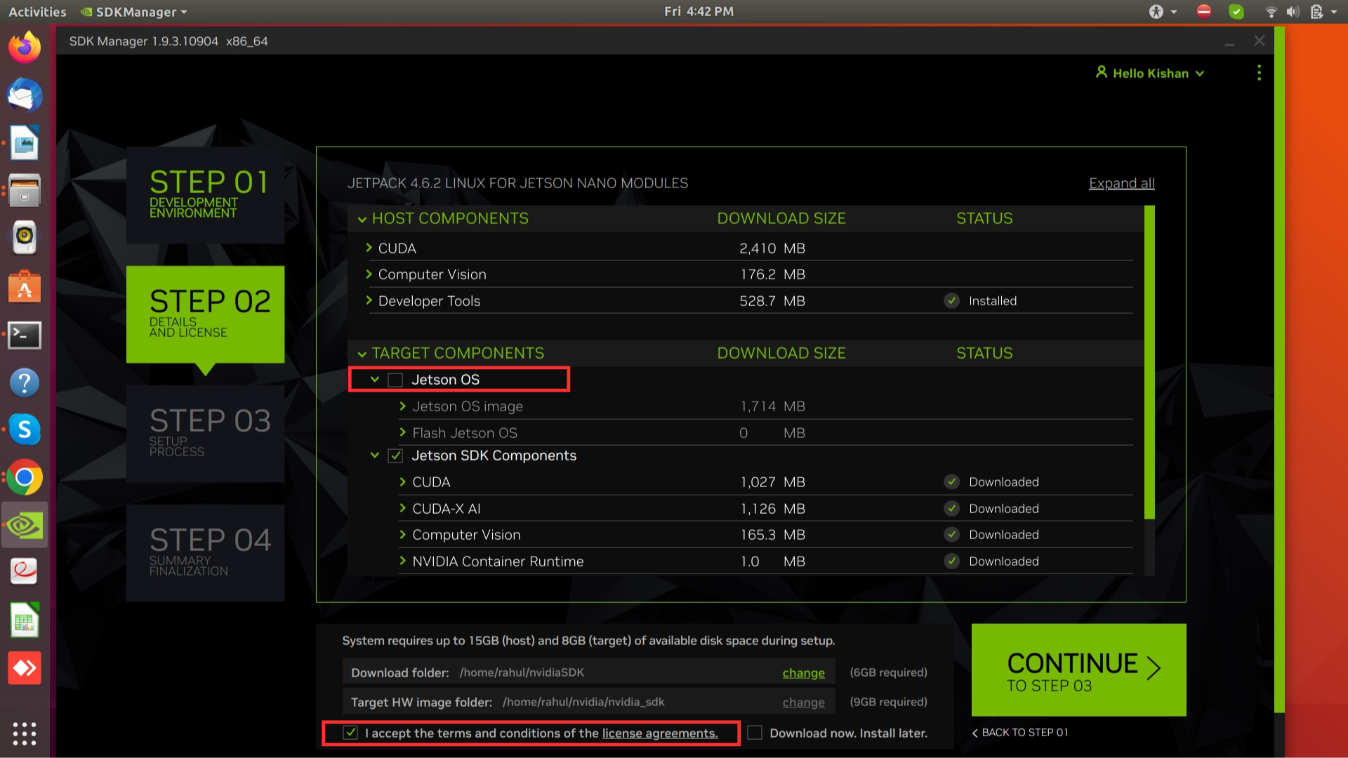Launch Firefox from the dock
This screenshot has height=758, width=1348.
[25, 48]
